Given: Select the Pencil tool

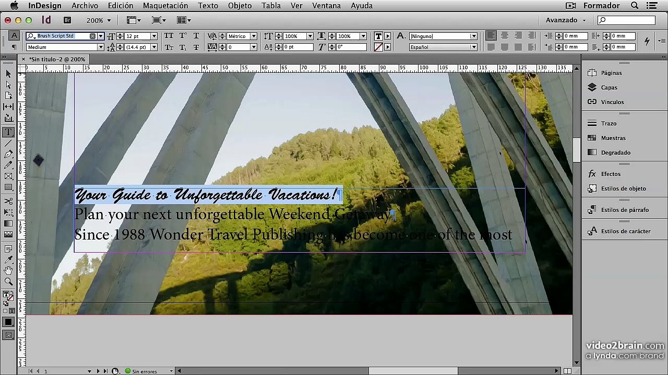Looking at the screenshot, I should 8,165.
